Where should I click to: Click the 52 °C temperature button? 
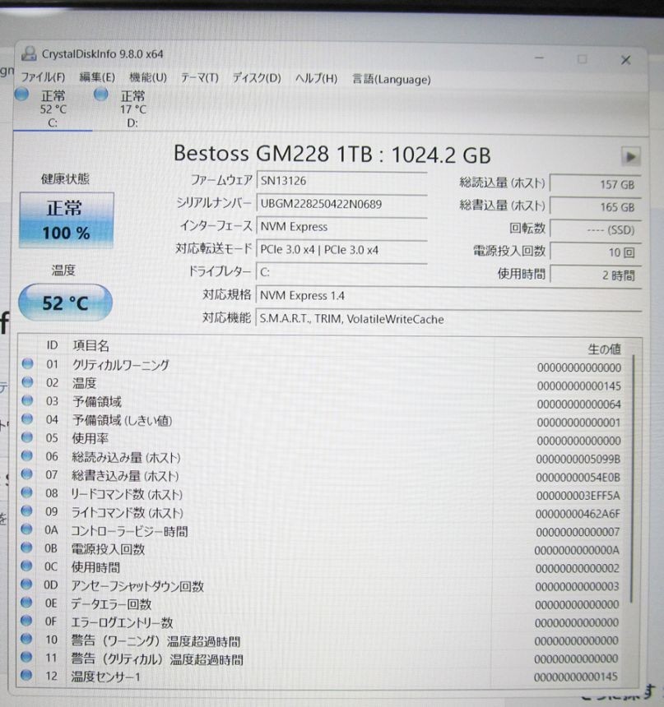[66, 303]
